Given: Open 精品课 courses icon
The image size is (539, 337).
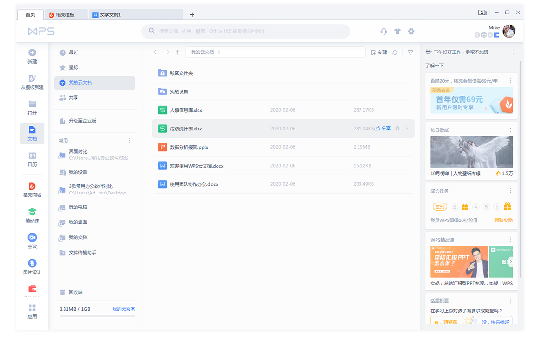Looking at the screenshot, I should coord(32,211).
